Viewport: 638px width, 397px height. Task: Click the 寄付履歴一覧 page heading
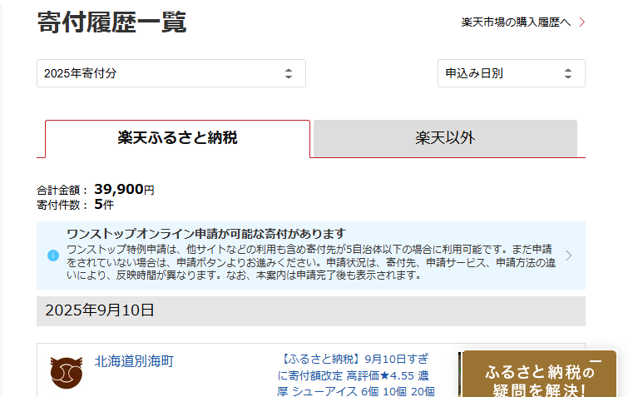click(111, 22)
